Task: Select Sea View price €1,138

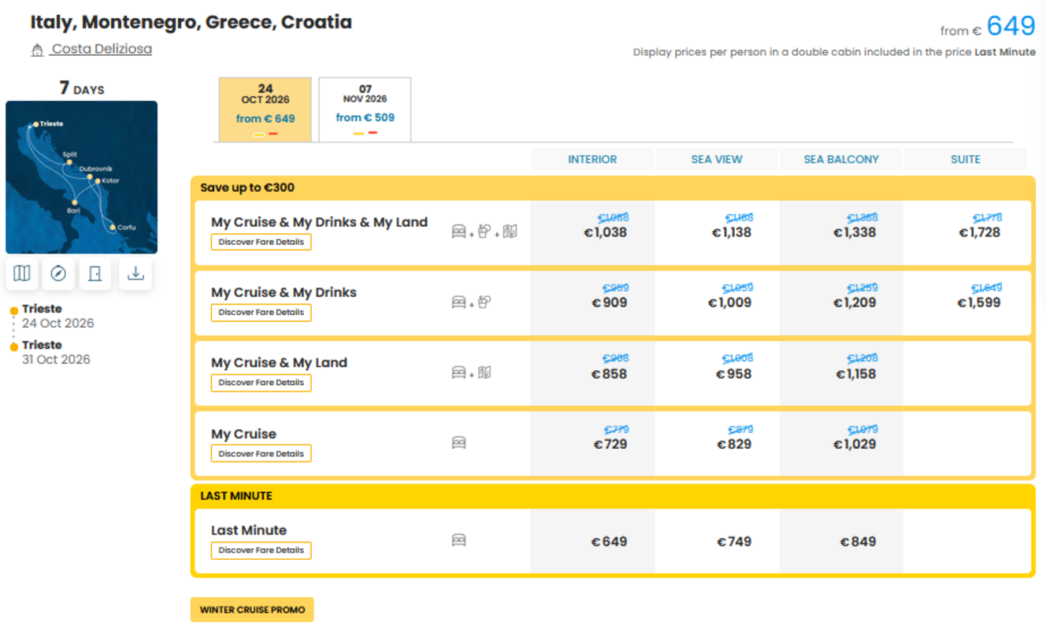Action: coord(731,232)
